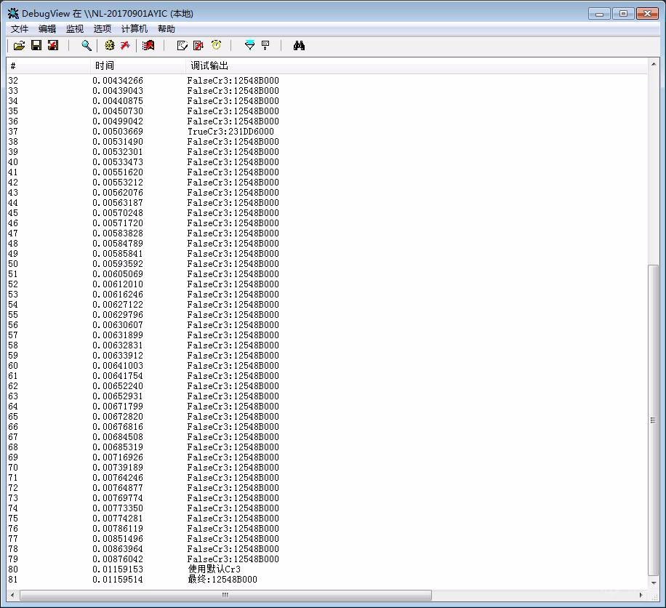Click horizontal scrollbar right arrow

click(641, 595)
